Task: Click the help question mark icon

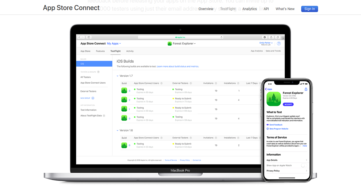Action: click(x=279, y=43)
